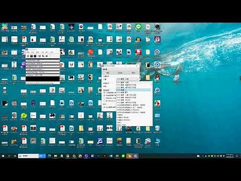Select the red round desktop icon
This screenshot has height=181, width=241.
[90, 52]
